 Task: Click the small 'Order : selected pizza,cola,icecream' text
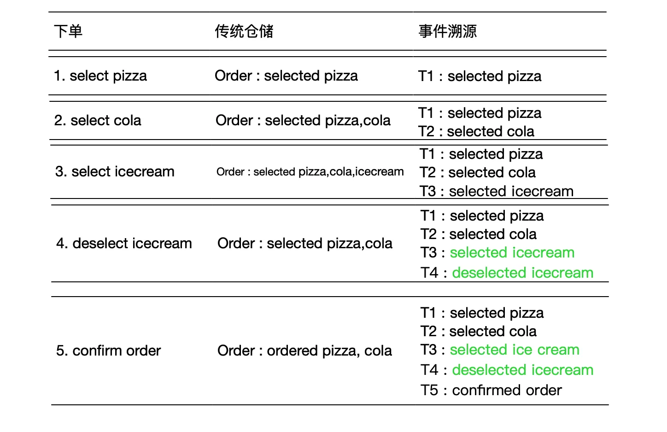310,172
